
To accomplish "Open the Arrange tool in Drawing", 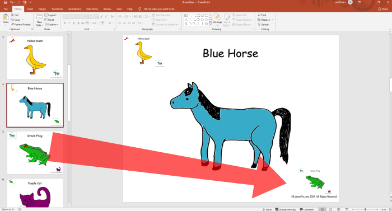I will click(217, 19).
